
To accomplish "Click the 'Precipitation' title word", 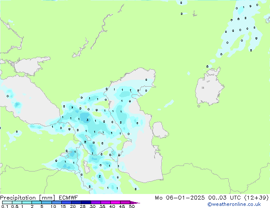I will tap(18, 198).
